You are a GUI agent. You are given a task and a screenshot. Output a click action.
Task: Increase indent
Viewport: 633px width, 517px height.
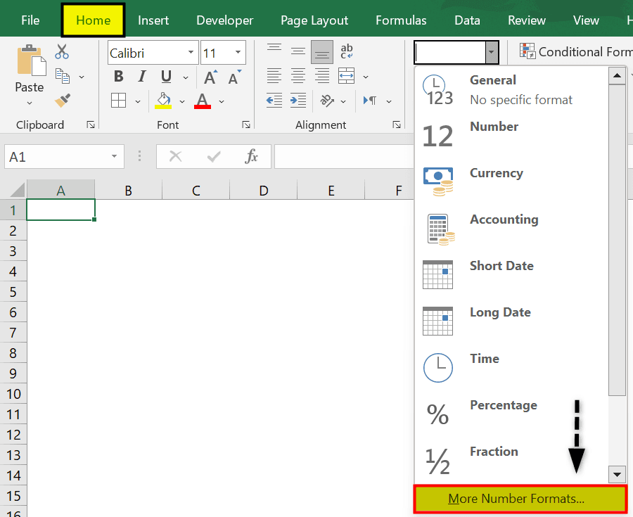tap(298, 101)
